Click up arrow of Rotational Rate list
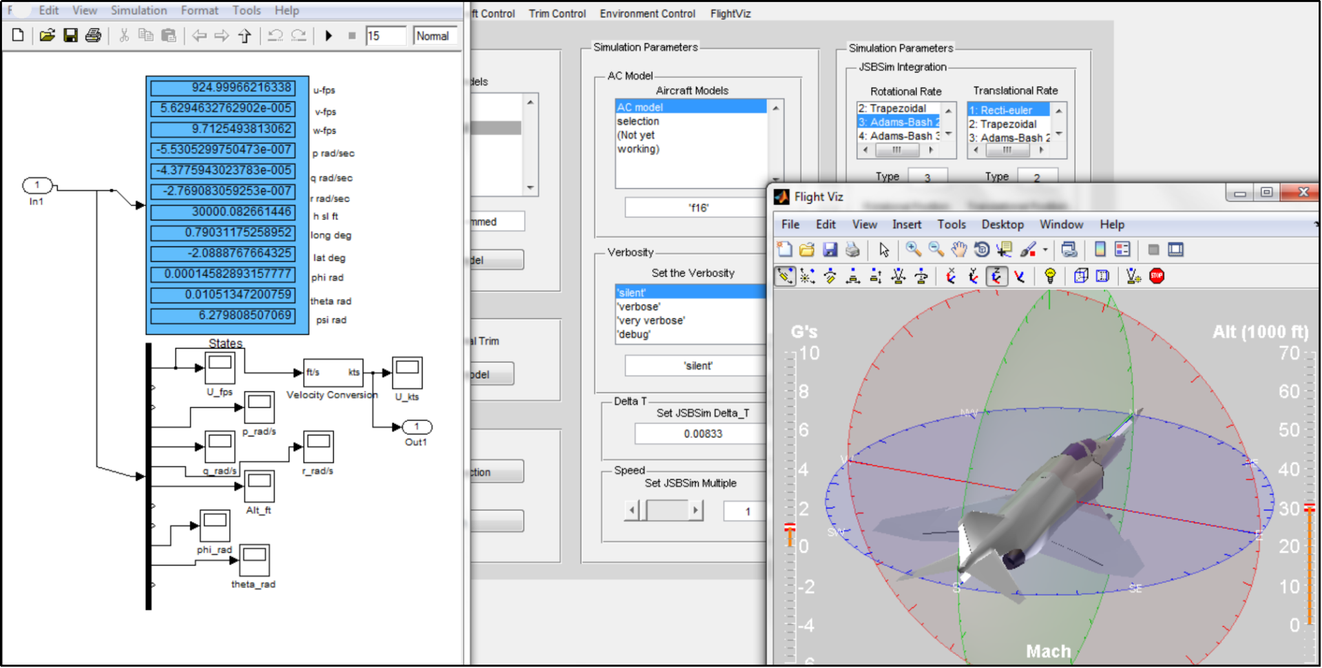The height and width of the screenshot is (668, 1322). (x=949, y=110)
